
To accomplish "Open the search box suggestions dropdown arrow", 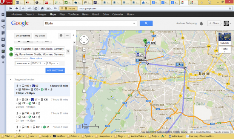I will [x=134, y=23].
